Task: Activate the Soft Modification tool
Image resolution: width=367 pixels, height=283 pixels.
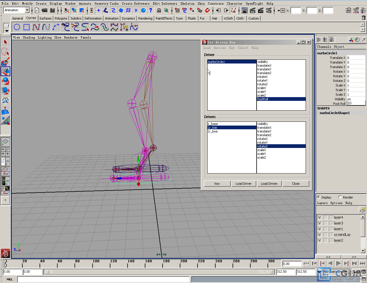Action: coord(5,110)
